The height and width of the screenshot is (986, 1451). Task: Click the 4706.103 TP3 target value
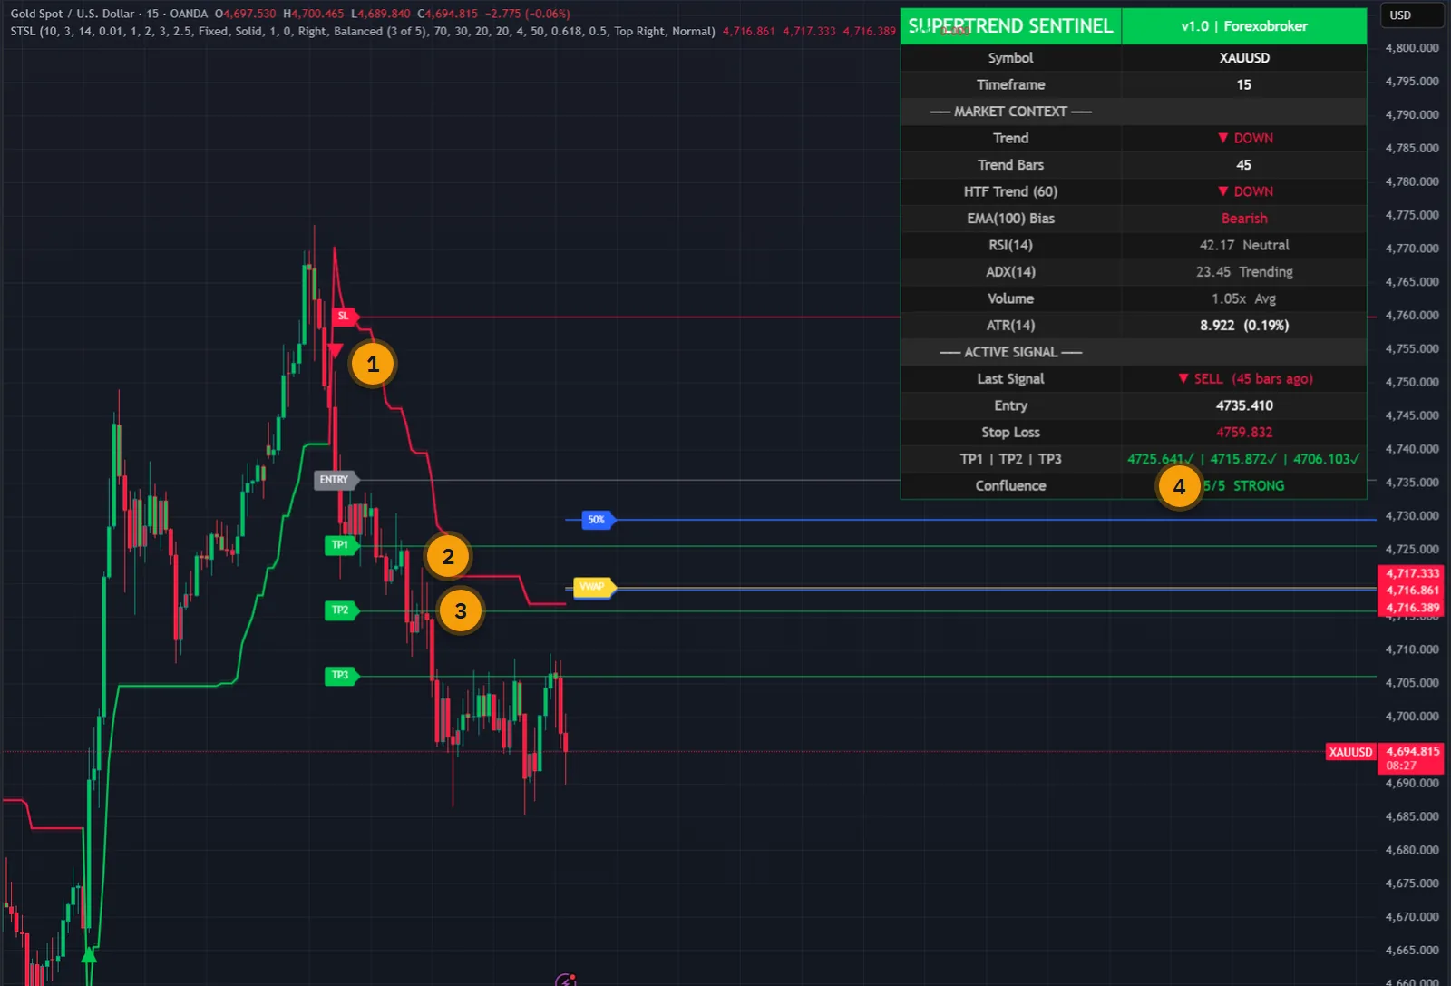coord(1326,459)
